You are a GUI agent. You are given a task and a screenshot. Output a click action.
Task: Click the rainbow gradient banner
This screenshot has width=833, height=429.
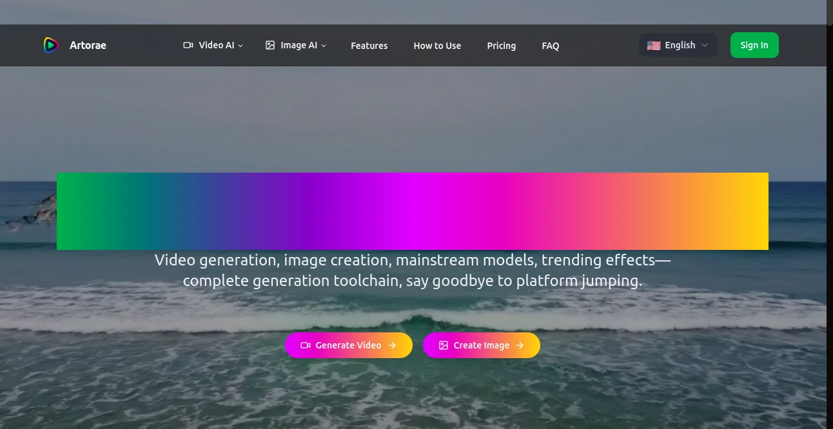(413, 211)
